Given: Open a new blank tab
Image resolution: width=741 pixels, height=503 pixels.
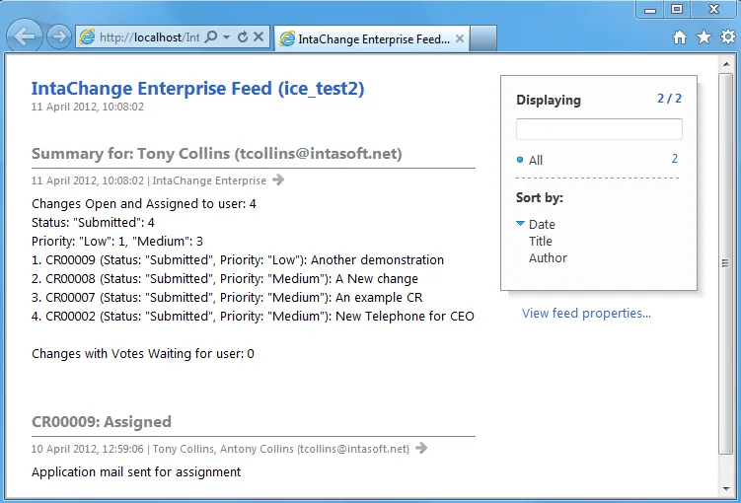Looking at the screenshot, I should click(x=483, y=38).
